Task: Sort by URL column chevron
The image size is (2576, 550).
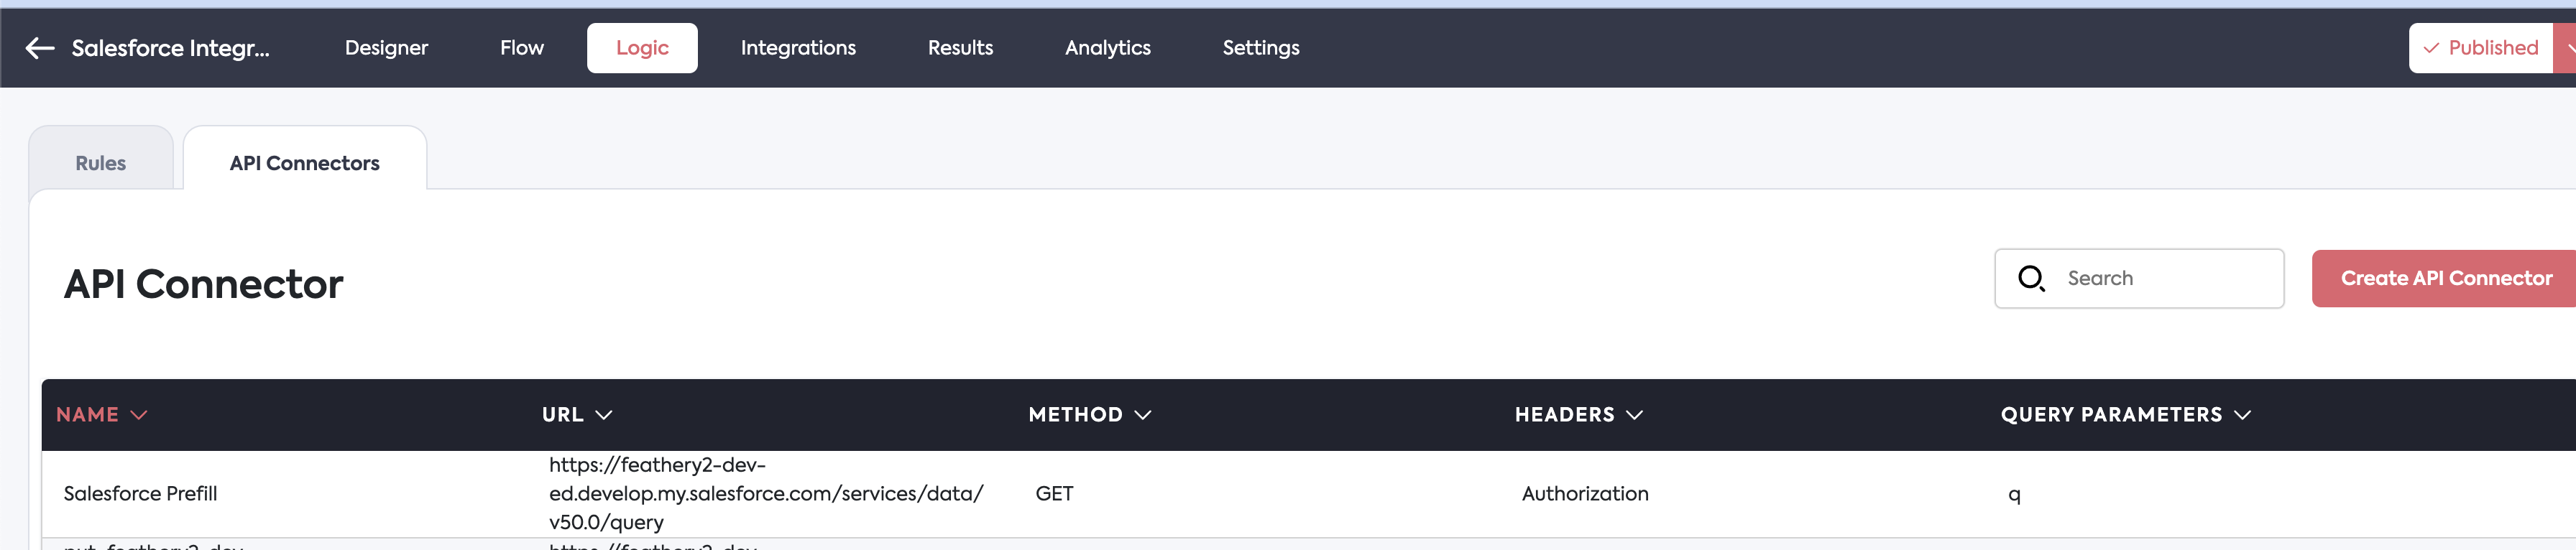Action: point(603,415)
